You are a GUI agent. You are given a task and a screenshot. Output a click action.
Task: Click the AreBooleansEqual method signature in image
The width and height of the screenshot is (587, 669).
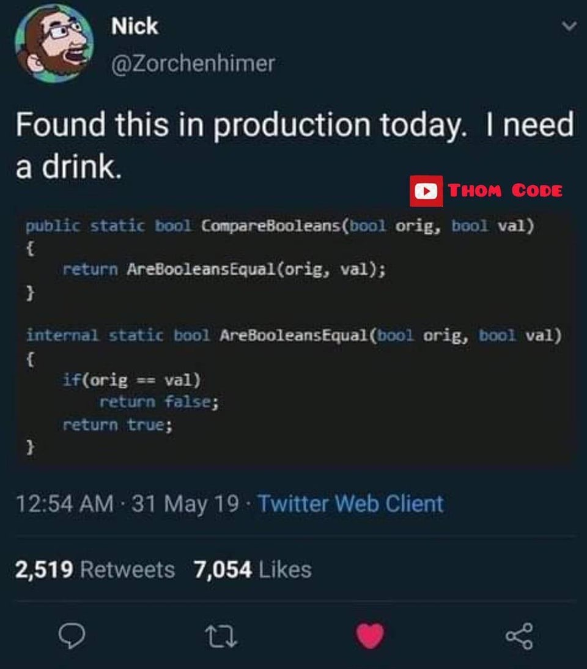tap(294, 336)
